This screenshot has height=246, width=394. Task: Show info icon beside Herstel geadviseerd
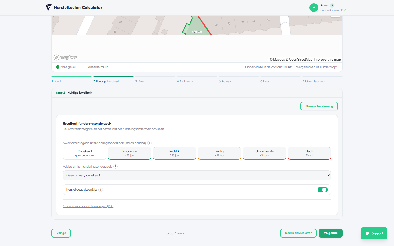tap(101, 190)
